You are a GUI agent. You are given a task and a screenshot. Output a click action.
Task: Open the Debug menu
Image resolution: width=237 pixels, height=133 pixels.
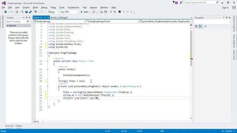(x=44, y=7)
